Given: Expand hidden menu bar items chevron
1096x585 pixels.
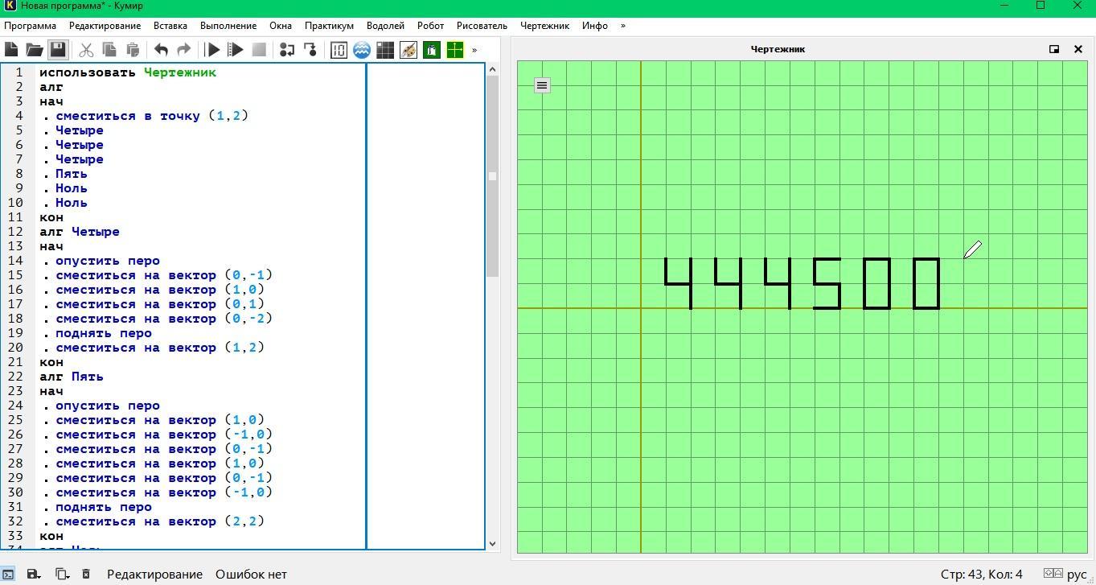Looking at the screenshot, I should pos(623,26).
